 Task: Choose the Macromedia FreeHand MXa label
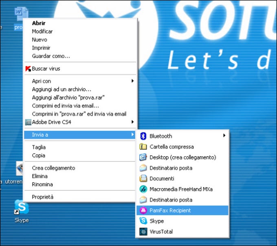181,189
